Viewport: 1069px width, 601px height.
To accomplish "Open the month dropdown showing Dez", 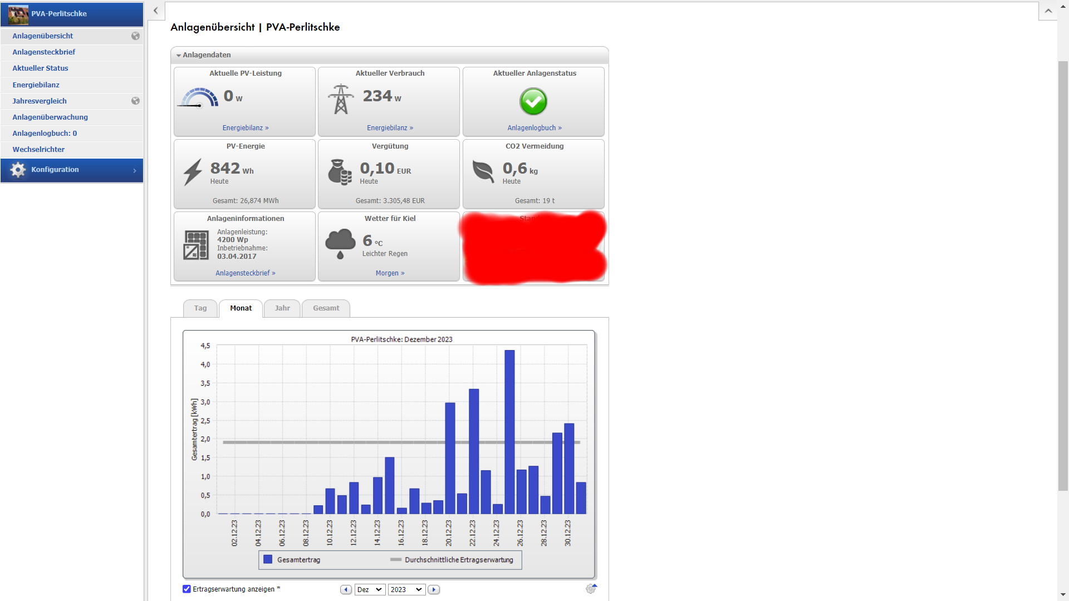I will 370,589.
